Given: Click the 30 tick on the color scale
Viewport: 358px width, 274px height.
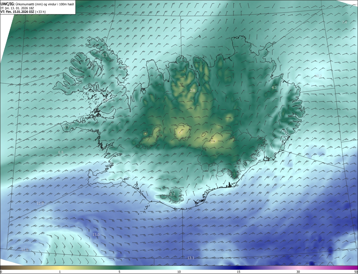Looking at the screenshot, I should [x=298, y=272].
